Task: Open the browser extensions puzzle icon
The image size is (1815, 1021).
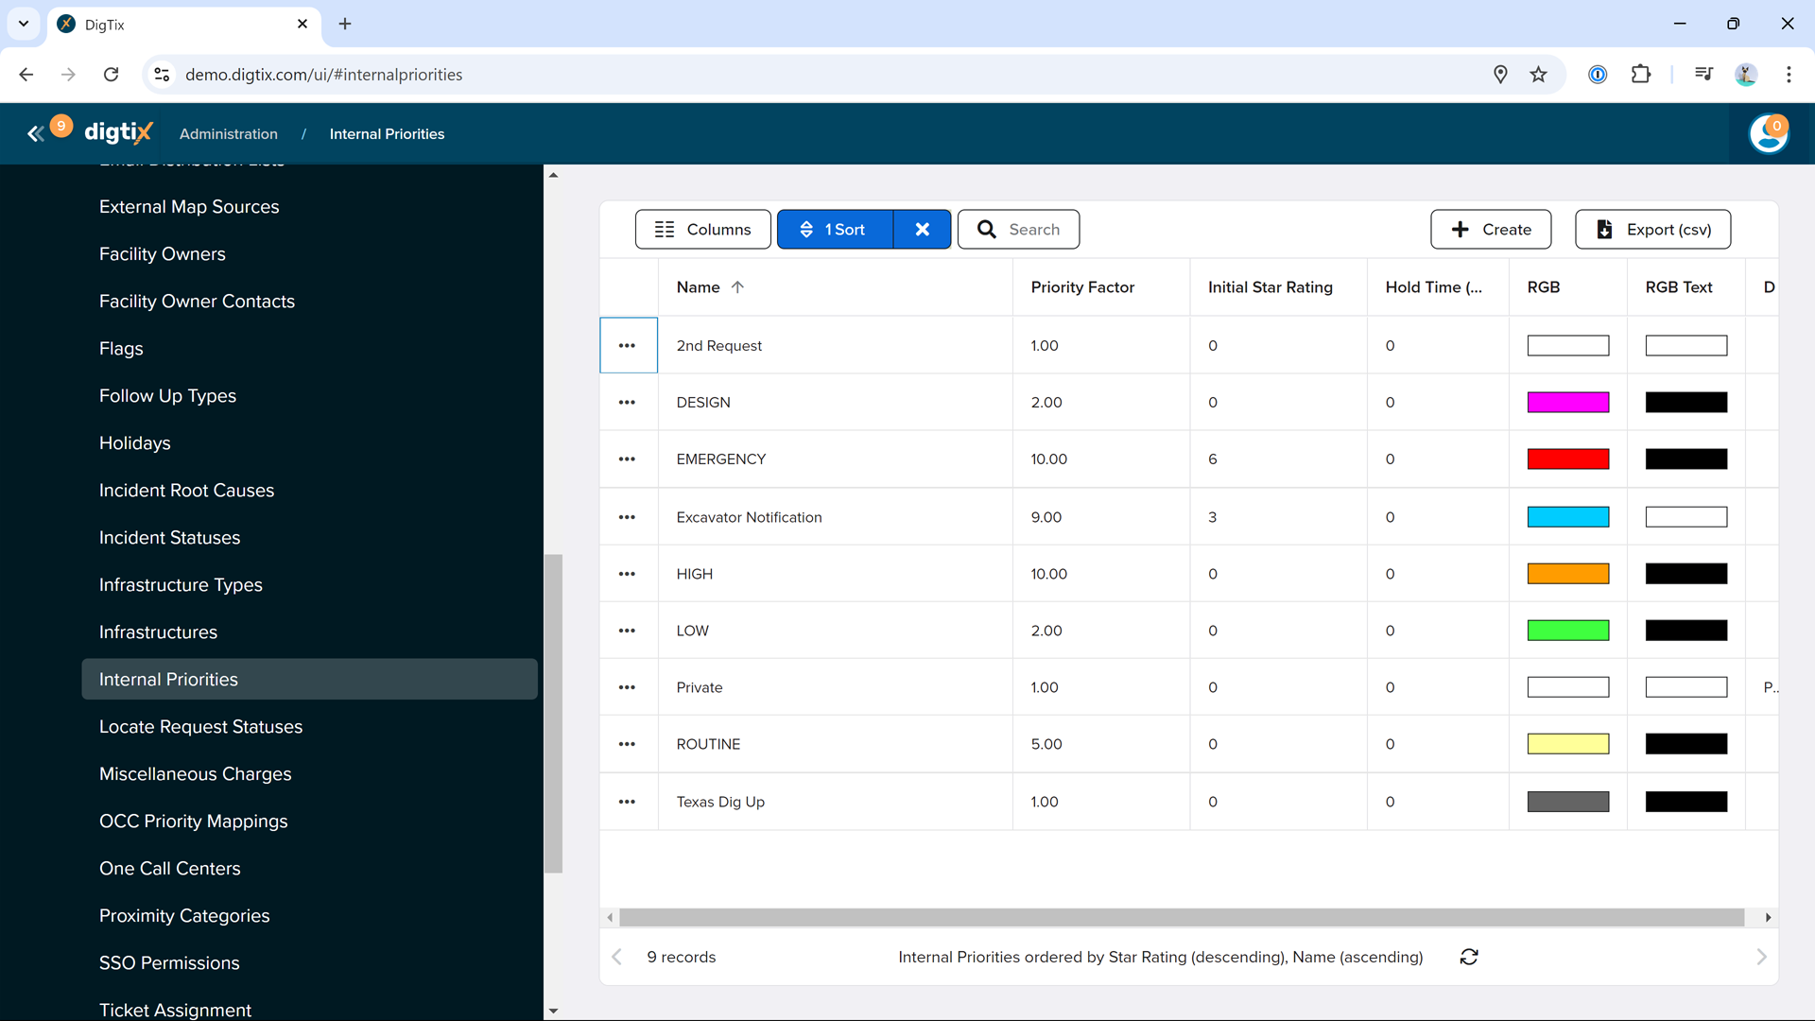Action: (x=1641, y=75)
